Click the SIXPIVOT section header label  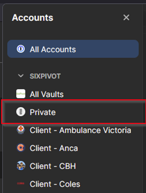[45, 76]
